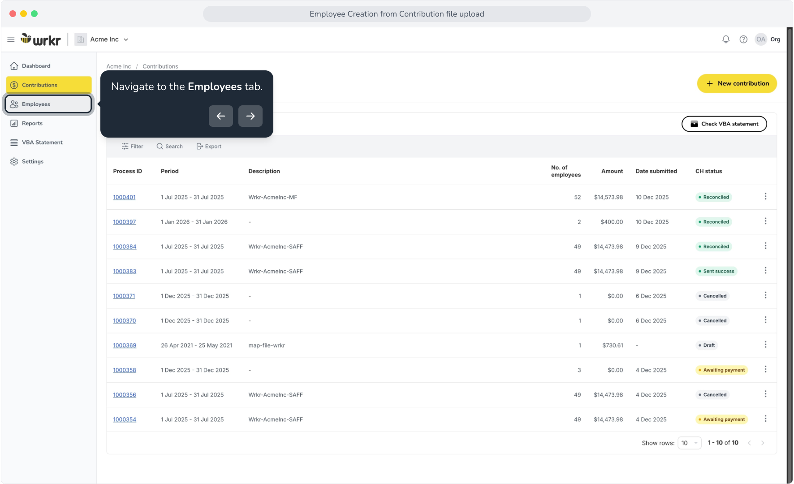Open the OA user avatar
This screenshot has width=794, height=484.
(x=761, y=39)
